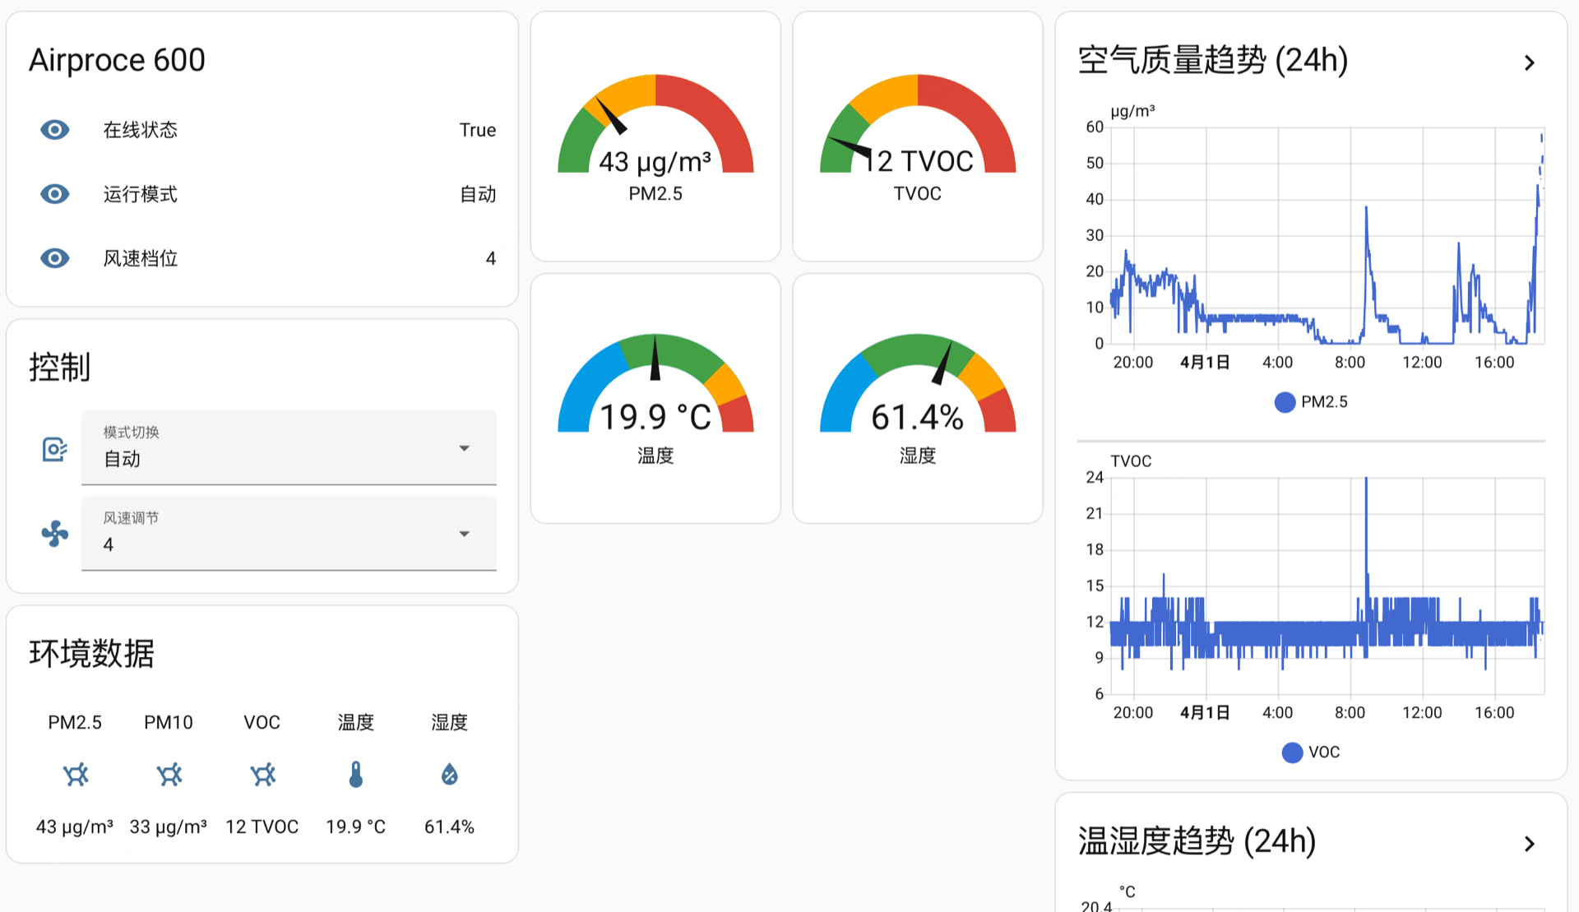Expand the 空气质量趋势 (24h) panel via chevron
The image size is (1579, 912).
point(1530,62)
